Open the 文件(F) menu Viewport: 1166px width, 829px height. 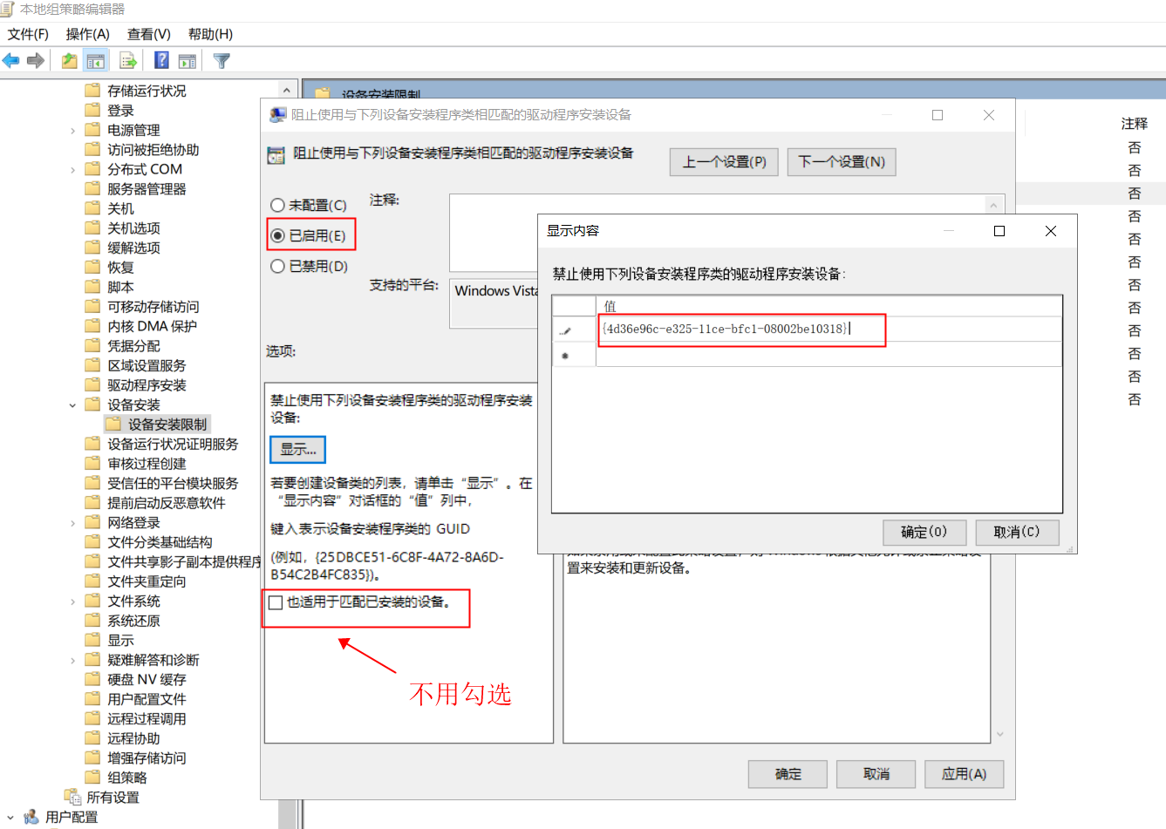coord(27,34)
